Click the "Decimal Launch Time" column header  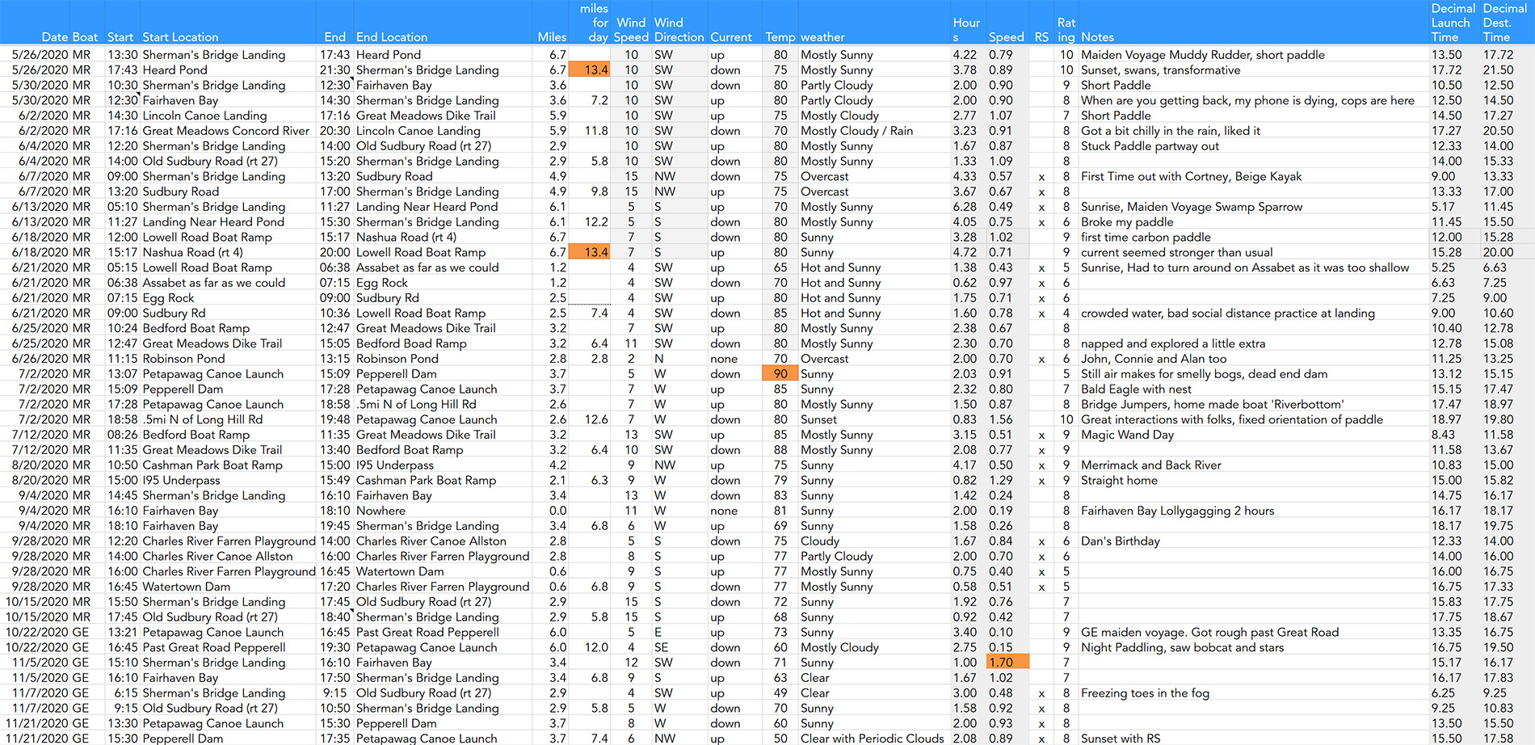[x=1453, y=23]
